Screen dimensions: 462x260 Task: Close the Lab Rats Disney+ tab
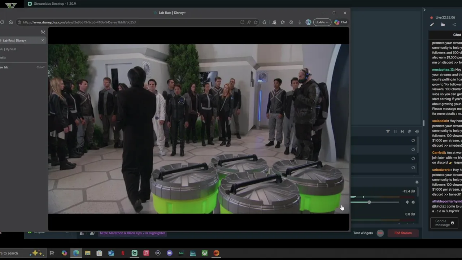coord(43,40)
